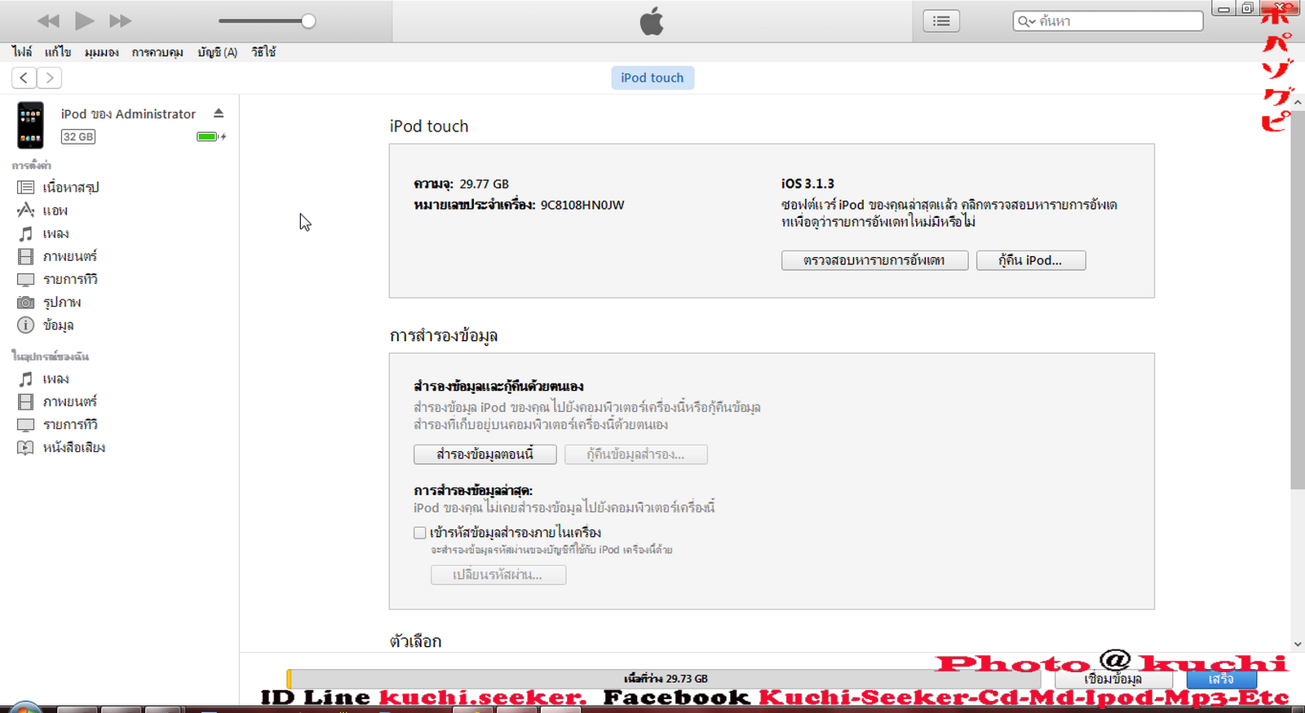Open หนังสือเสียง audiobooks on the device
The image size is (1305, 713).
click(74, 447)
